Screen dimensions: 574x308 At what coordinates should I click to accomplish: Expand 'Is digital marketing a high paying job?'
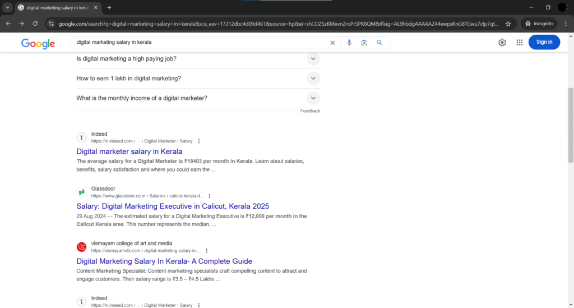[x=198, y=58]
